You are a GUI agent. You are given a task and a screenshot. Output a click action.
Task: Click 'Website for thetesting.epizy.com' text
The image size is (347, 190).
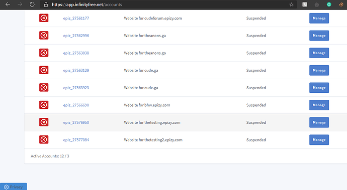[x=152, y=122]
